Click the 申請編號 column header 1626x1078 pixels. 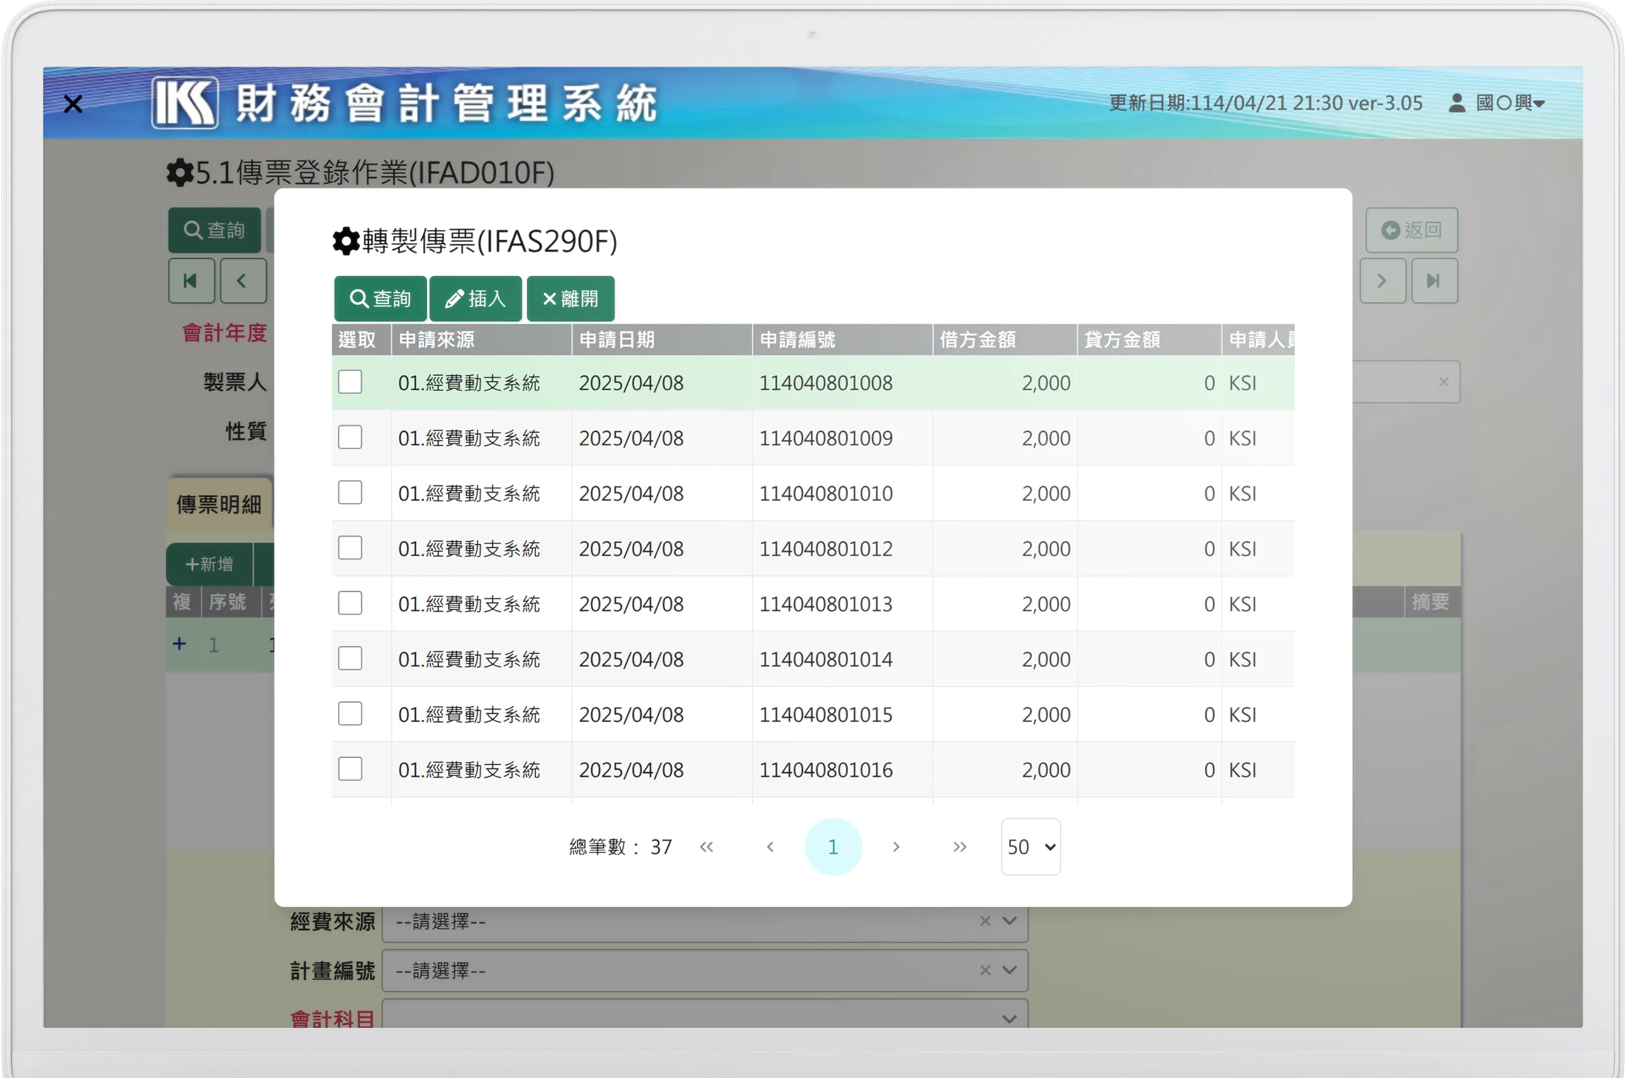click(x=843, y=339)
